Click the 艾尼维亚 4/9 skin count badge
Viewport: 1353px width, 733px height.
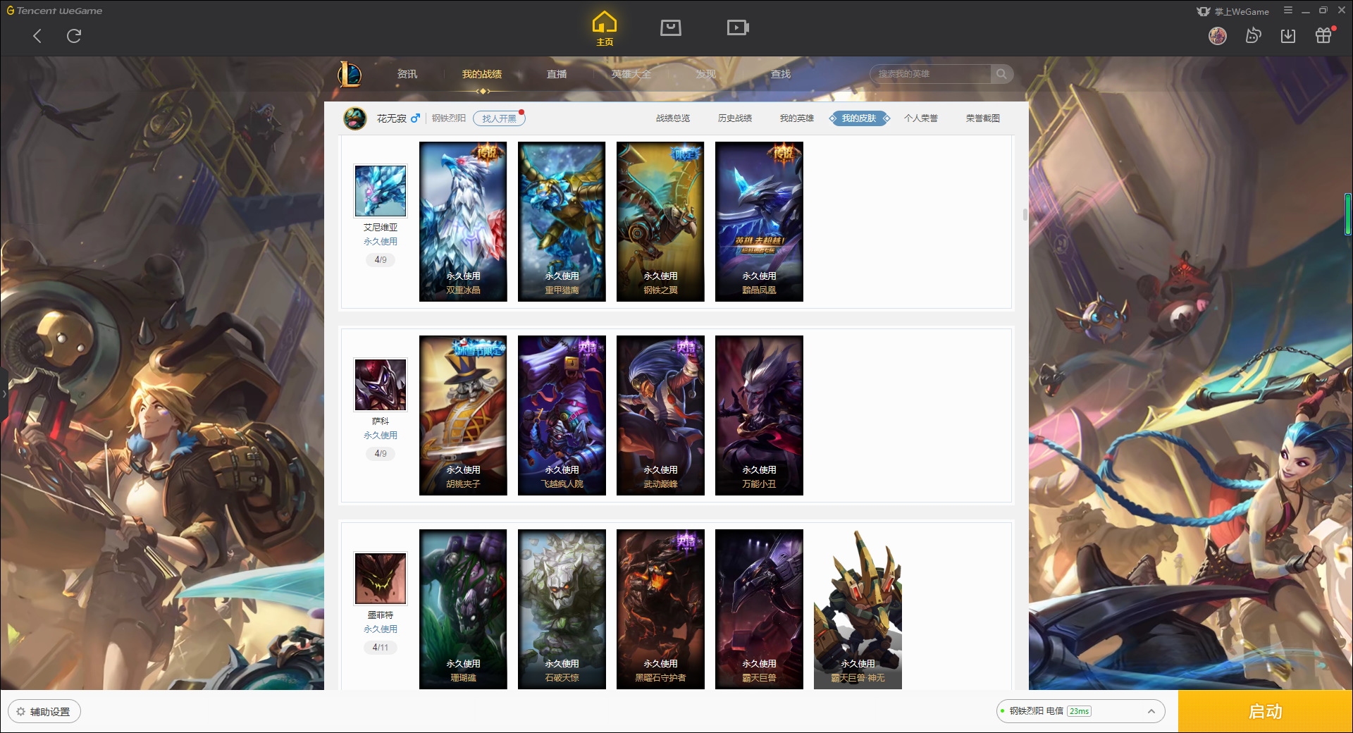(x=381, y=260)
